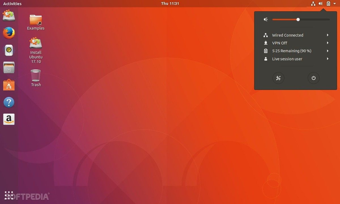
Task: Click the volume icon in top bar
Action: pos(320,4)
